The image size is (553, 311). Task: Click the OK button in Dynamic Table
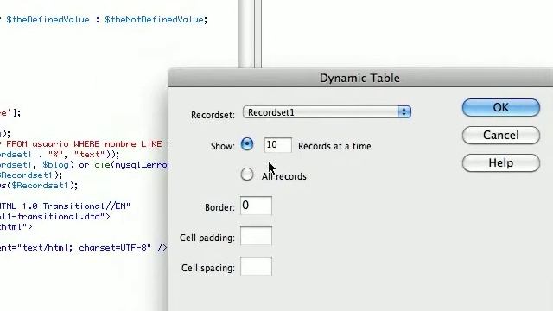pos(501,107)
